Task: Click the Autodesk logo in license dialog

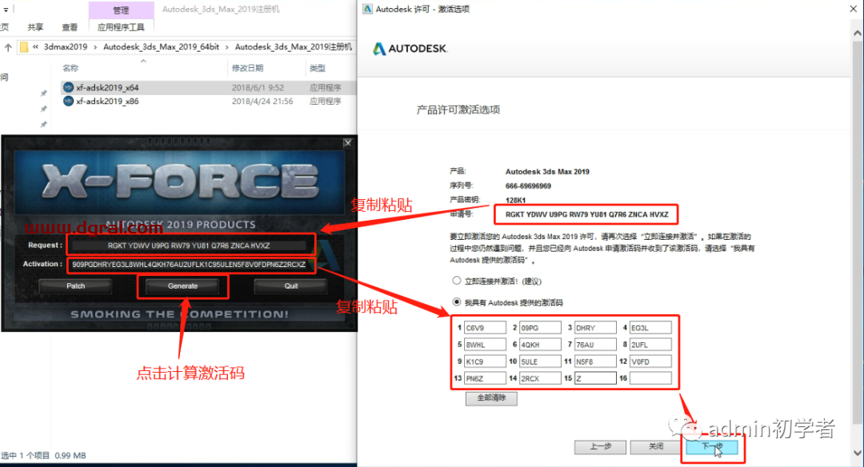Action: (x=410, y=49)
